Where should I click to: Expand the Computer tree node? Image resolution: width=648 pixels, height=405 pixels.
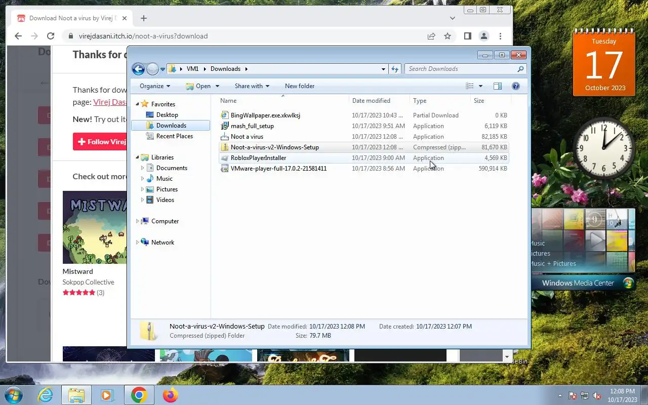tap(137, 221)
